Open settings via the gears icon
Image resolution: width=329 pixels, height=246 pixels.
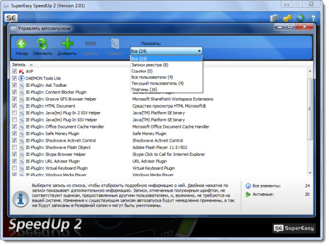[x=287, y=18]
